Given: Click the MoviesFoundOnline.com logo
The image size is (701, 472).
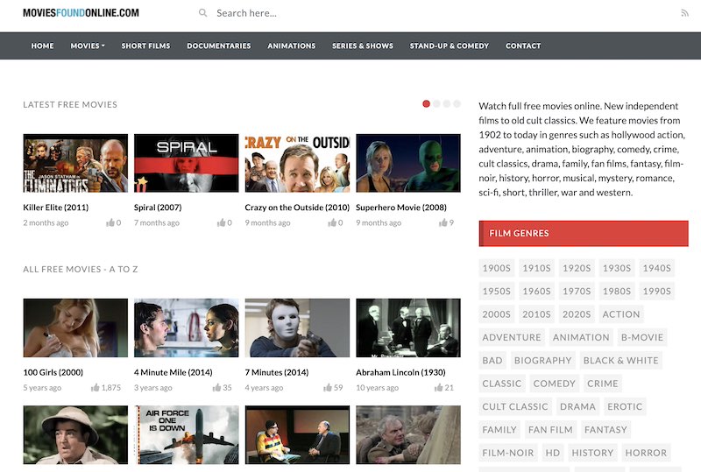Looking at the screenshot, I should click(81, 13).
